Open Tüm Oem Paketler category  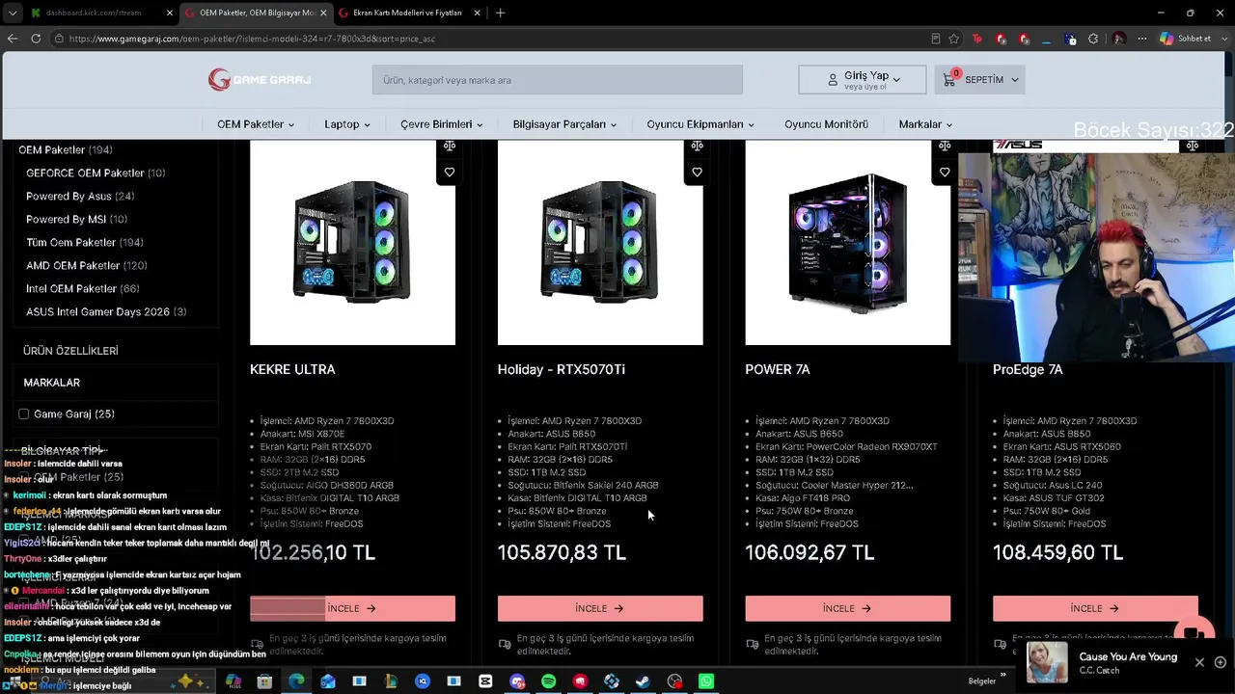click(85, 243)
